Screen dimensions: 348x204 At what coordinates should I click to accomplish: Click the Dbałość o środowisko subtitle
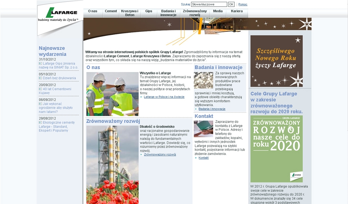point(157,127)
